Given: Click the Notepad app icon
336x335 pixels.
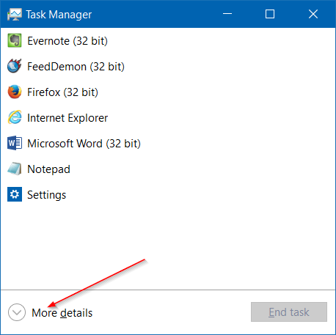Looking at the screenshot, I should 15,169.
